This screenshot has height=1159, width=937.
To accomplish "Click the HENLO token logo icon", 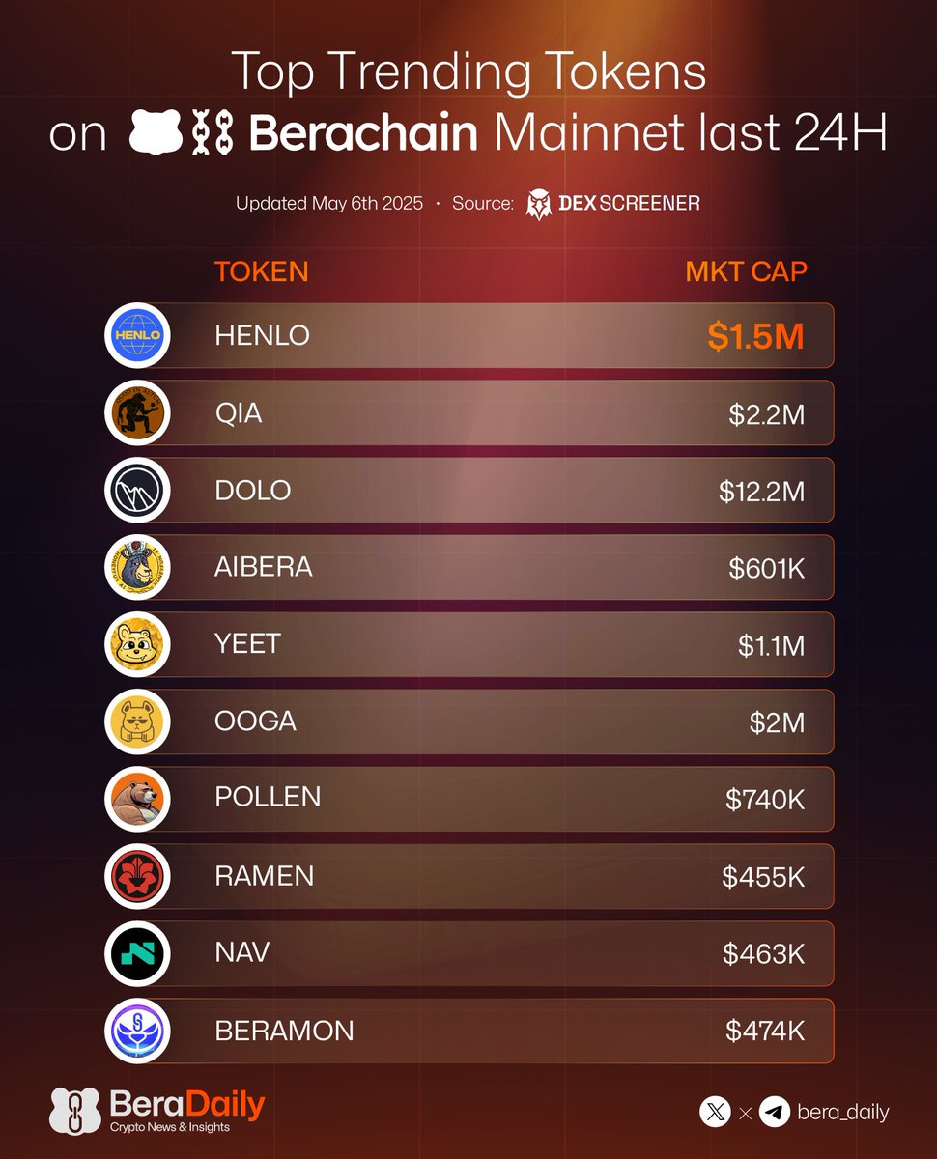I will [137, 335].
